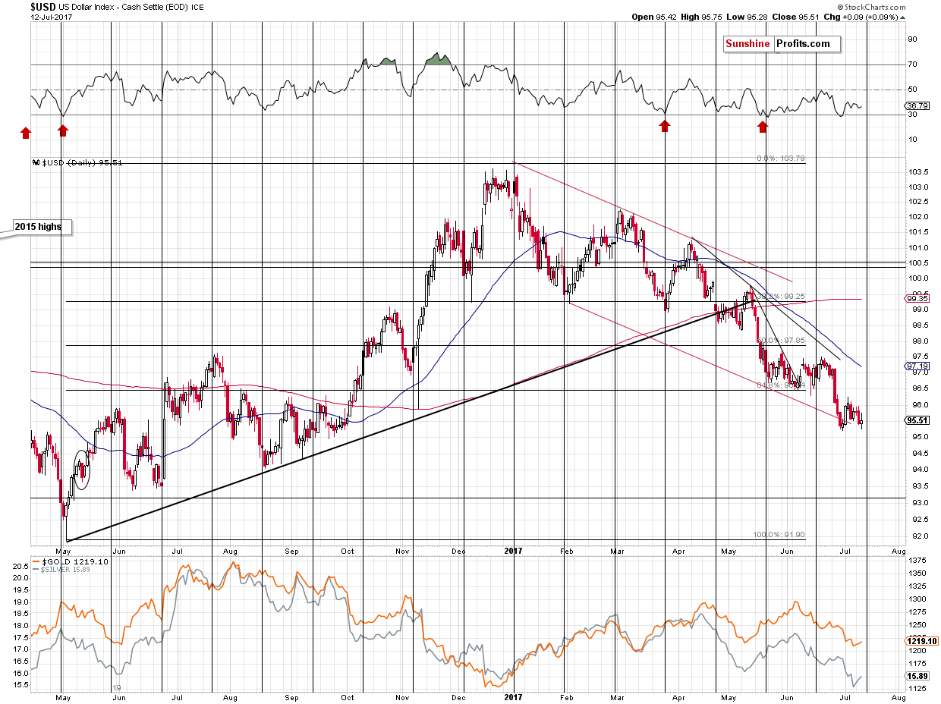Click the $SILVER 15.89 legend entry
This screenshot has height=704, width=941.
(x=61, y=569)
